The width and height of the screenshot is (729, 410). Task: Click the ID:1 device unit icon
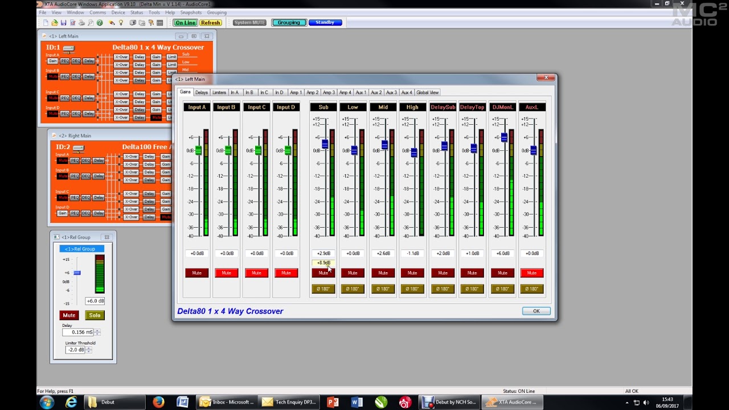coord(68,48)
